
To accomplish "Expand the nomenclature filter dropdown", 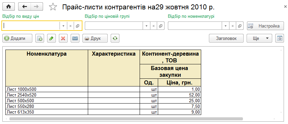I will tap(225, 26).
